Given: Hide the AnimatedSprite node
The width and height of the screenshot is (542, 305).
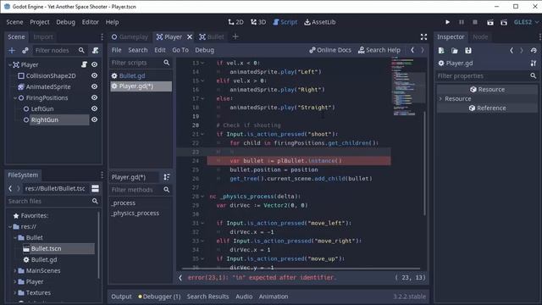Looking at the screenshot, I should 94,86.
